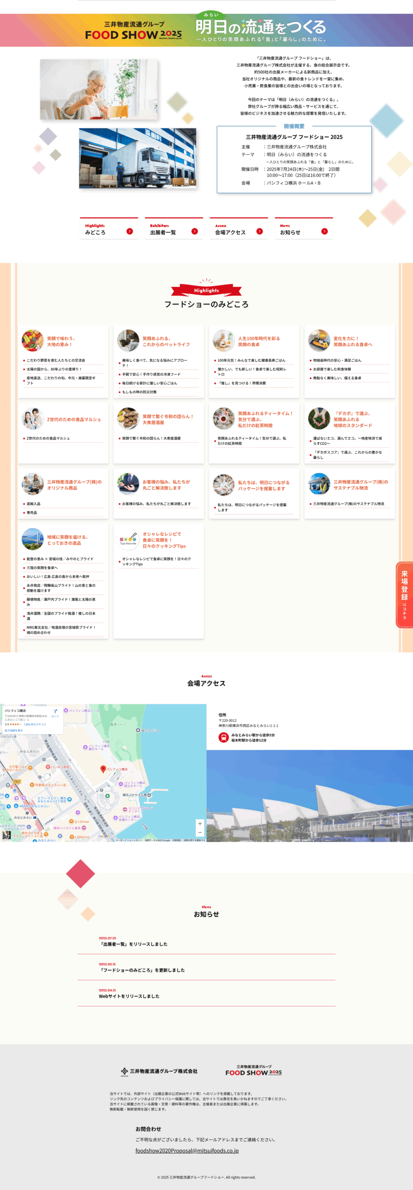Click the bridge circle image for とっておきの逸品
Image resolution: width=413 pixels, height=1190 pixels.
coord(32,539)
